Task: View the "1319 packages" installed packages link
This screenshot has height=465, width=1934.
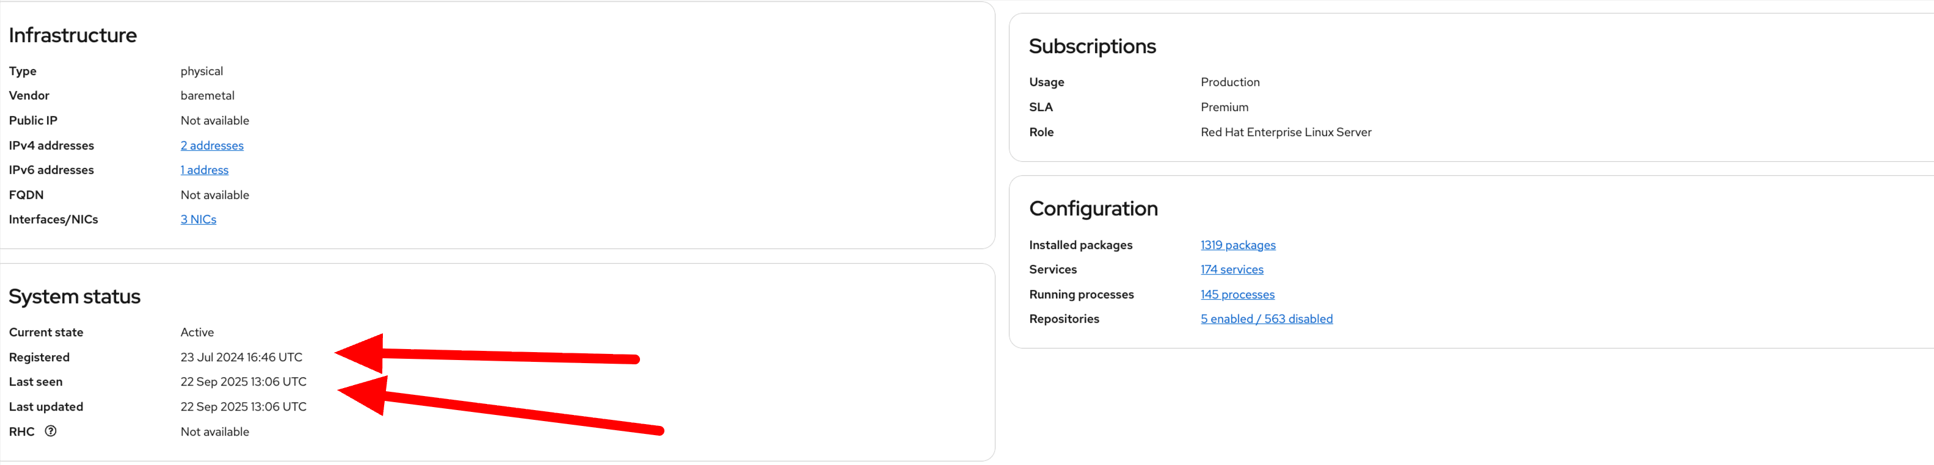Action: point(1237,245)
